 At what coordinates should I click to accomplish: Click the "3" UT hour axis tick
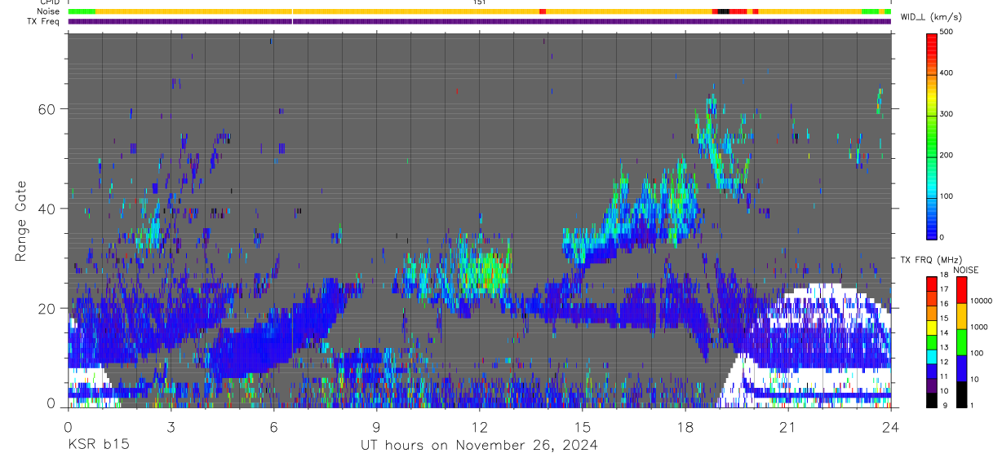click(x=171, y=426)
